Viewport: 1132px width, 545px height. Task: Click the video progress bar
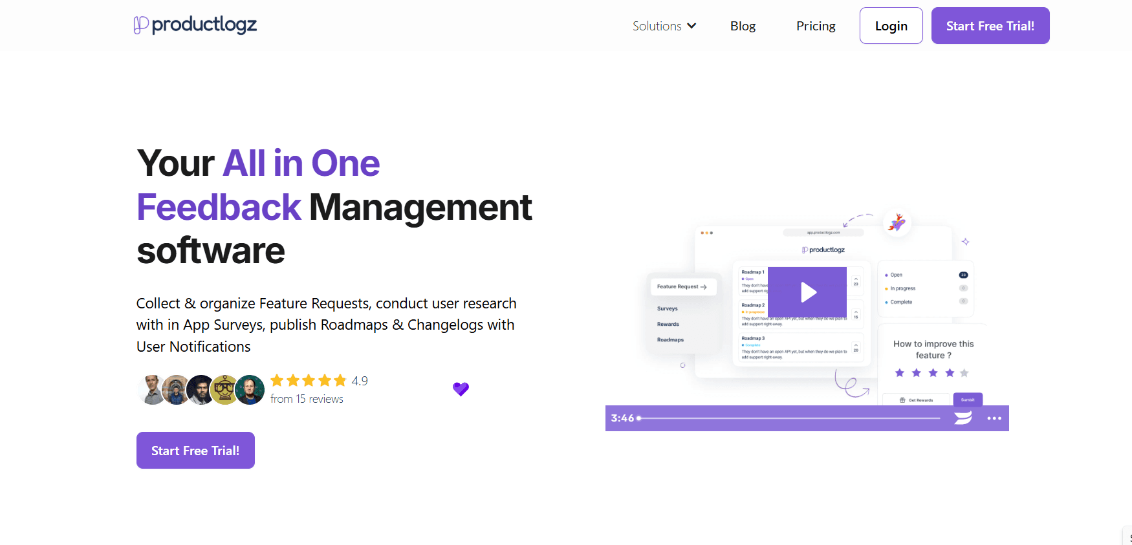point(789,418)
